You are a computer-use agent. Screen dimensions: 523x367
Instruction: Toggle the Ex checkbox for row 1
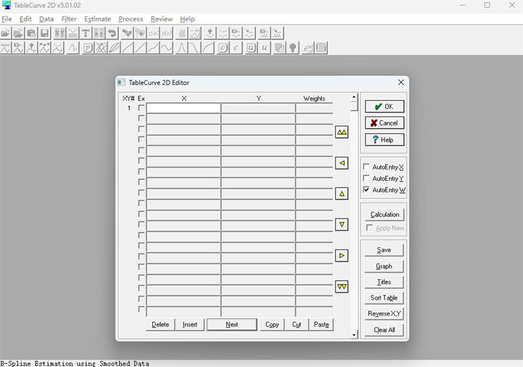[141, 108]
